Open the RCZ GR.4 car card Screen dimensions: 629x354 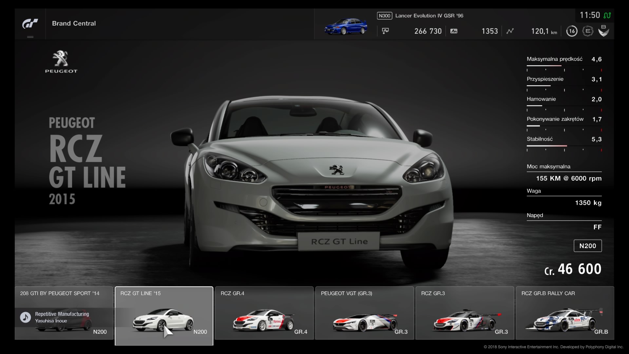pyautogui.click(x=264, y=313)
